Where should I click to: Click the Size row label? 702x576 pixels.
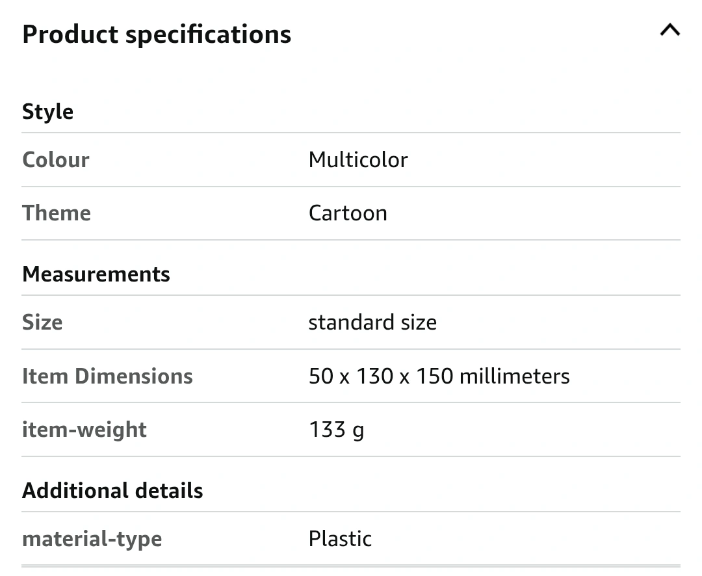pos(42,322)
